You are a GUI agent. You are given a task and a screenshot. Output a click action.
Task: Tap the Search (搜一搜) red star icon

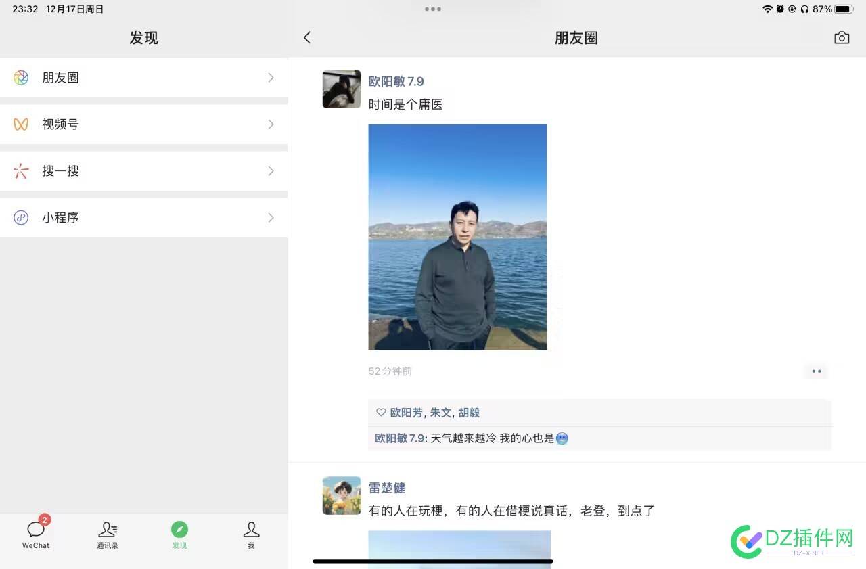tap(21, 171)
